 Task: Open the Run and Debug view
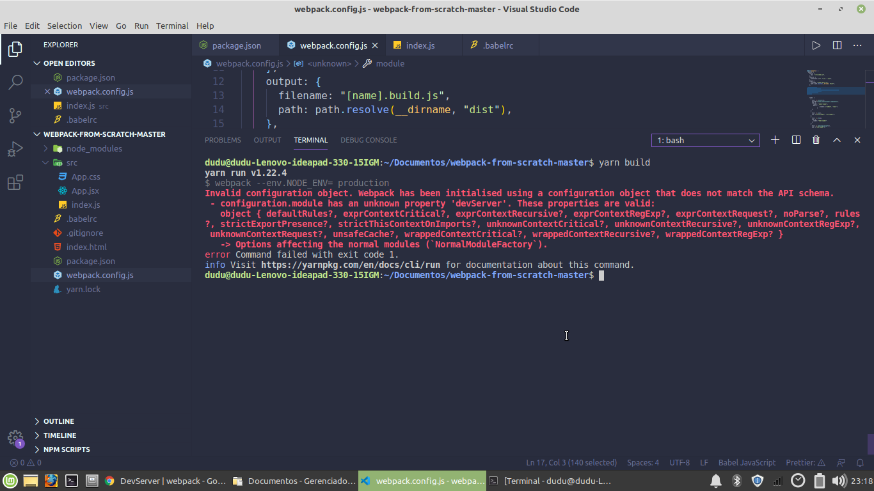[x=15, y=149]
